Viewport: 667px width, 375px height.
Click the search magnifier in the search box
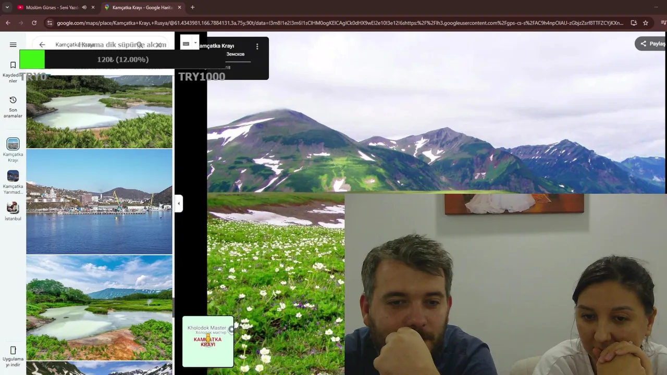coord(139,45)
